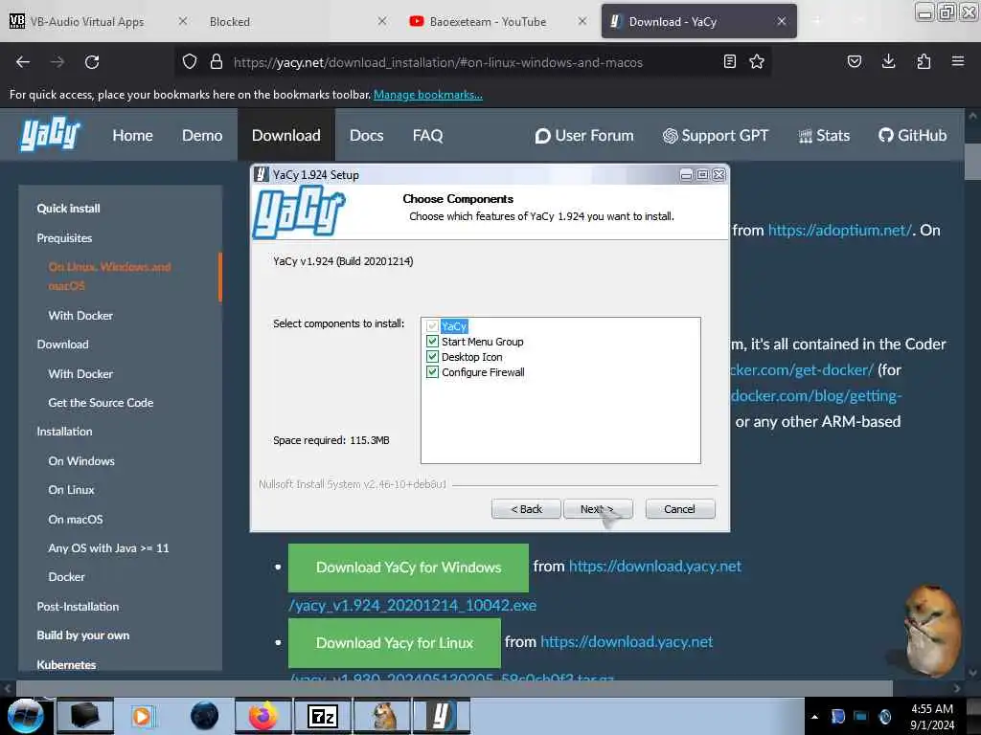Viewport: 981px width, 735px height.
Task: Click the padlock site security icon
Action: 217,62
